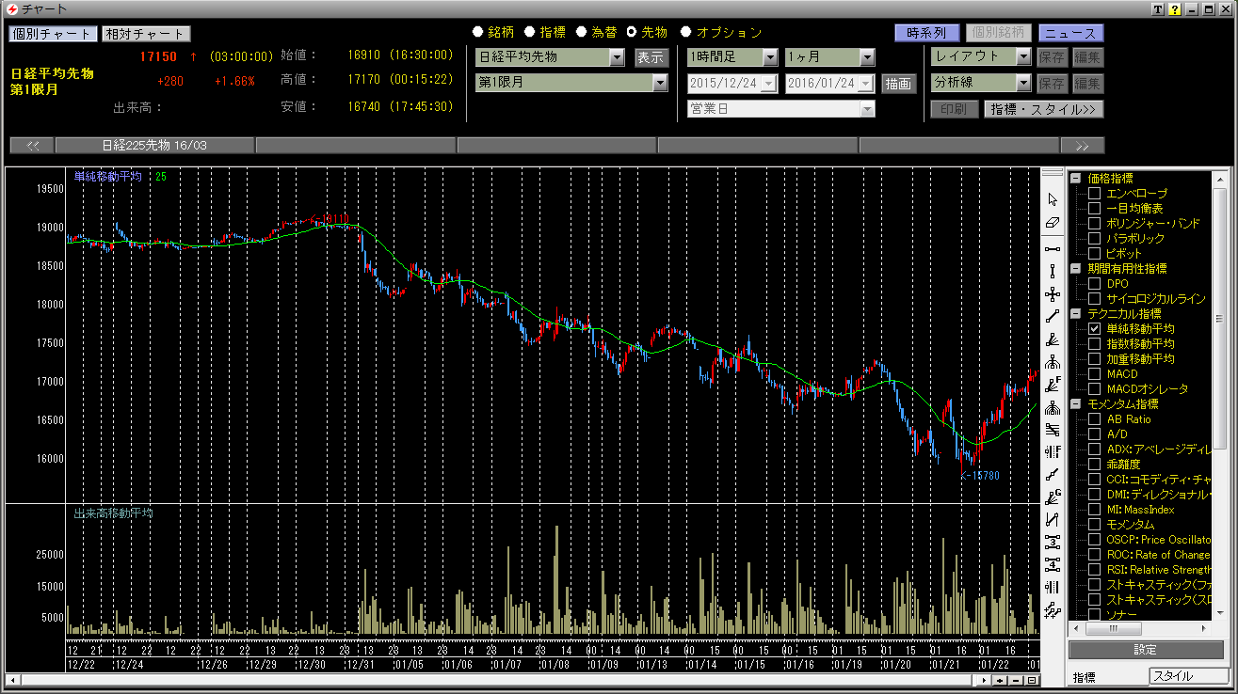
Task: Select the オプション radio button
Action: (685, 32)
